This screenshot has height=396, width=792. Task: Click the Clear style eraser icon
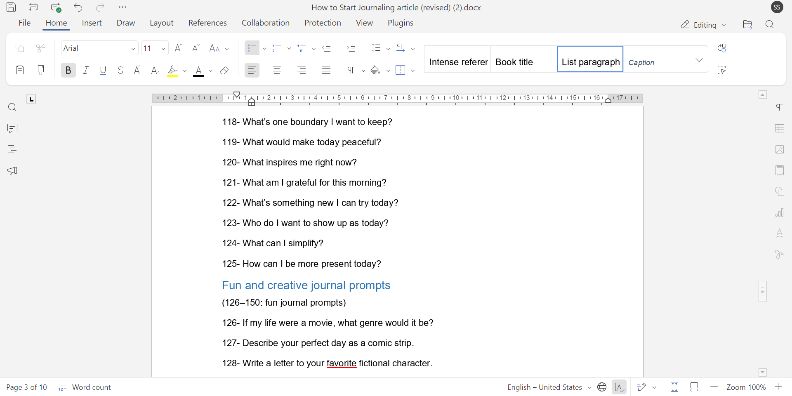coord(224,71)
